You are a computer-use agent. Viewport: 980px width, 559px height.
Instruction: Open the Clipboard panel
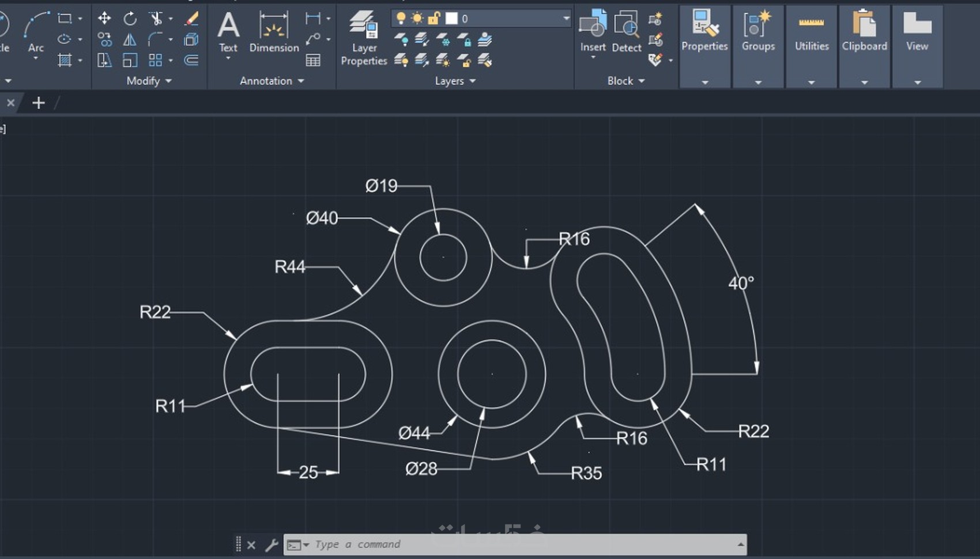tap(864, 46)
